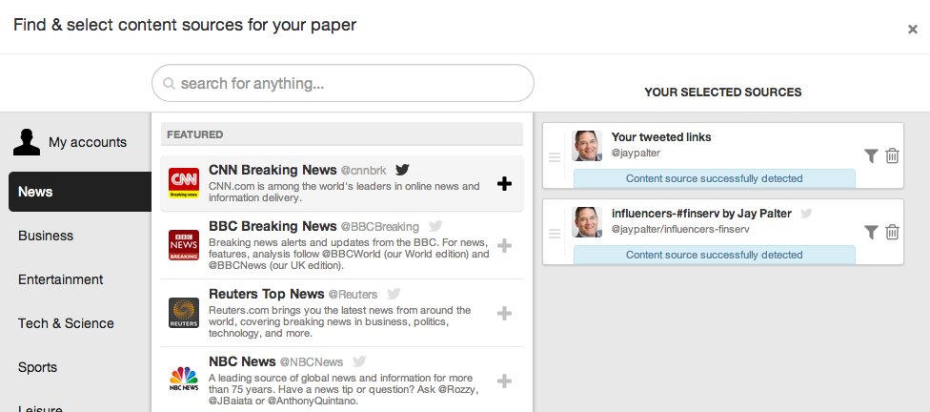This screenshot has height=412, width=930.
Task: Click the NBC News peacock logo
Action: [x=184, y=380]
